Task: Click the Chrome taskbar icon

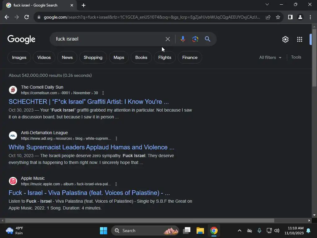Action: [214, 231]
